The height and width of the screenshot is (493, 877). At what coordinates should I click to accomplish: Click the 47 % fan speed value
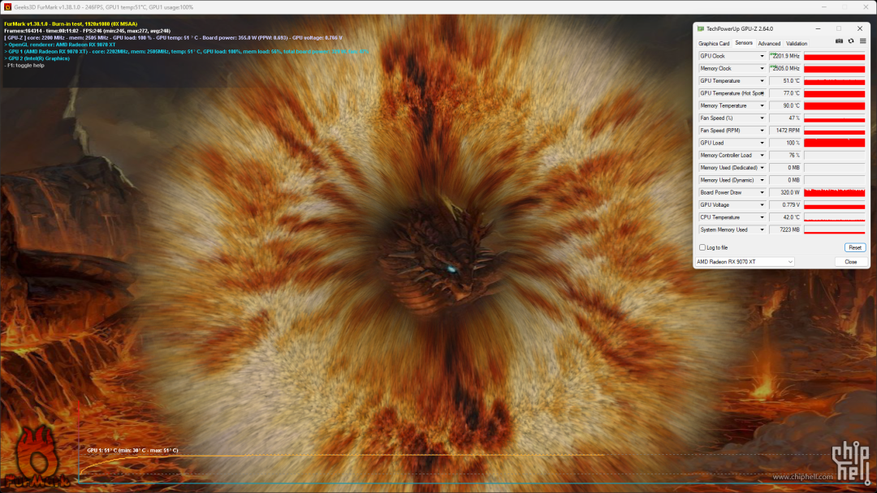(x=784, y=118)
